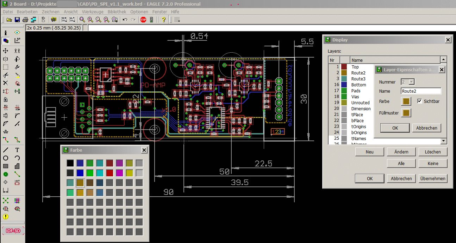This screenshot has height=243, width=456.
Task: Open the Werkzeuge menu
Action: tap(93, 12)
